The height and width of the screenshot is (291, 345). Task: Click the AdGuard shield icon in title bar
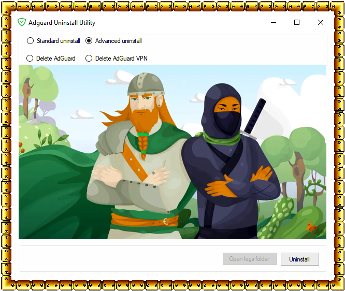pyautogui.click(x=22, y=22)
